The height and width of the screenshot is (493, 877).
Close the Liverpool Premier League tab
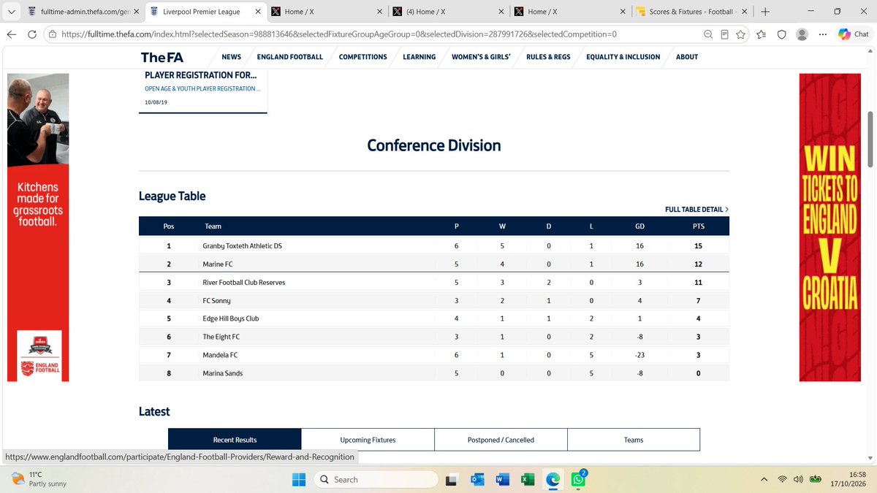(x=257, y=12)
